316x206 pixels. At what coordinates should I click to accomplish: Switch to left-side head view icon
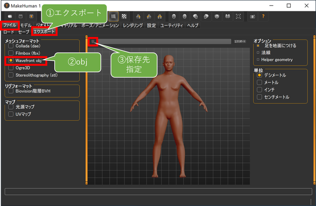(196, 16)
